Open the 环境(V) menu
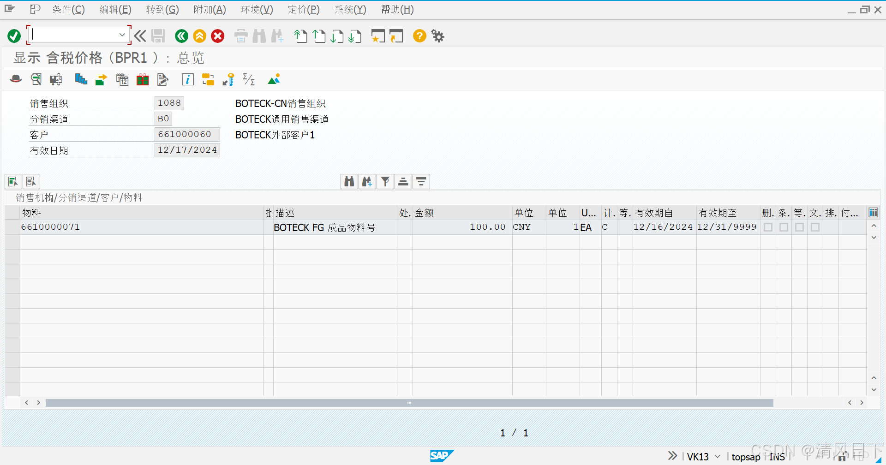Image resolution: width=886 pixels, height=465 pixels. point(257,9)
